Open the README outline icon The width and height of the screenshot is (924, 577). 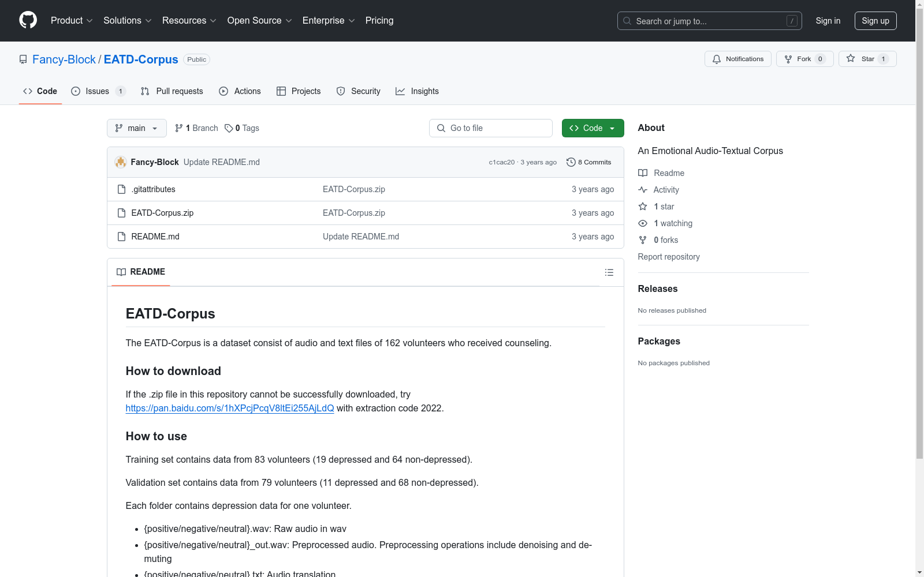pyautogui.click(x=609, y=272)
